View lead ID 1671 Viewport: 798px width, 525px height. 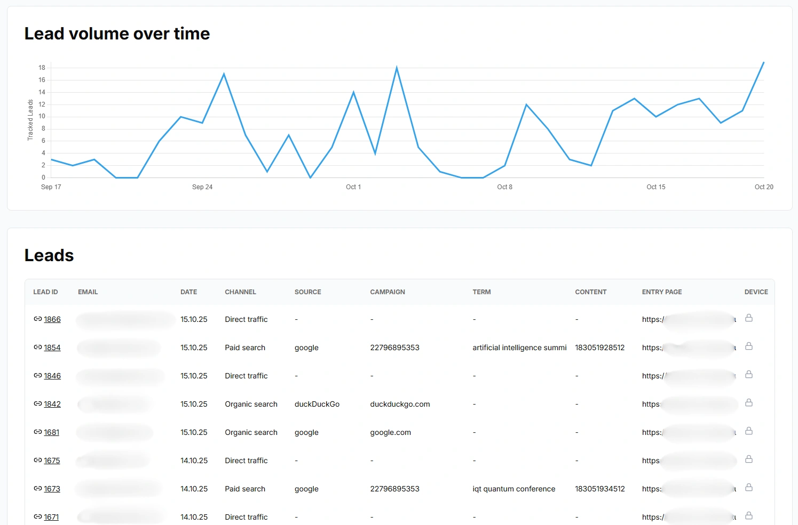tap(51, 517)
